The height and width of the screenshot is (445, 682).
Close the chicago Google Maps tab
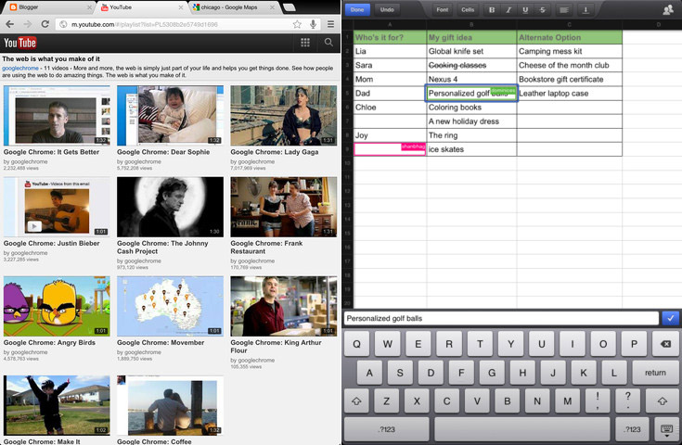coord(273,7)
